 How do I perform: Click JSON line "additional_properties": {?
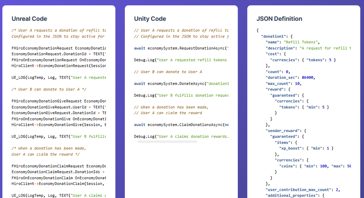(x=295, y=195)
